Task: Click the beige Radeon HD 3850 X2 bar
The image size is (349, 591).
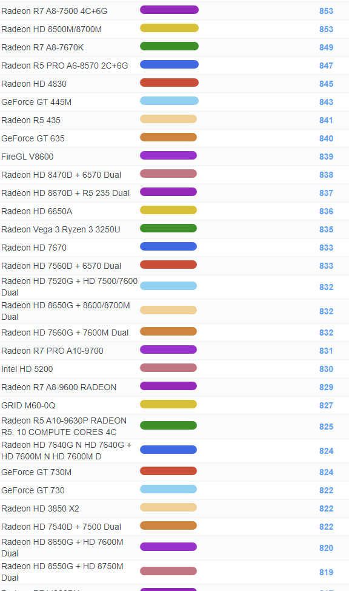Action: (168, 507)
